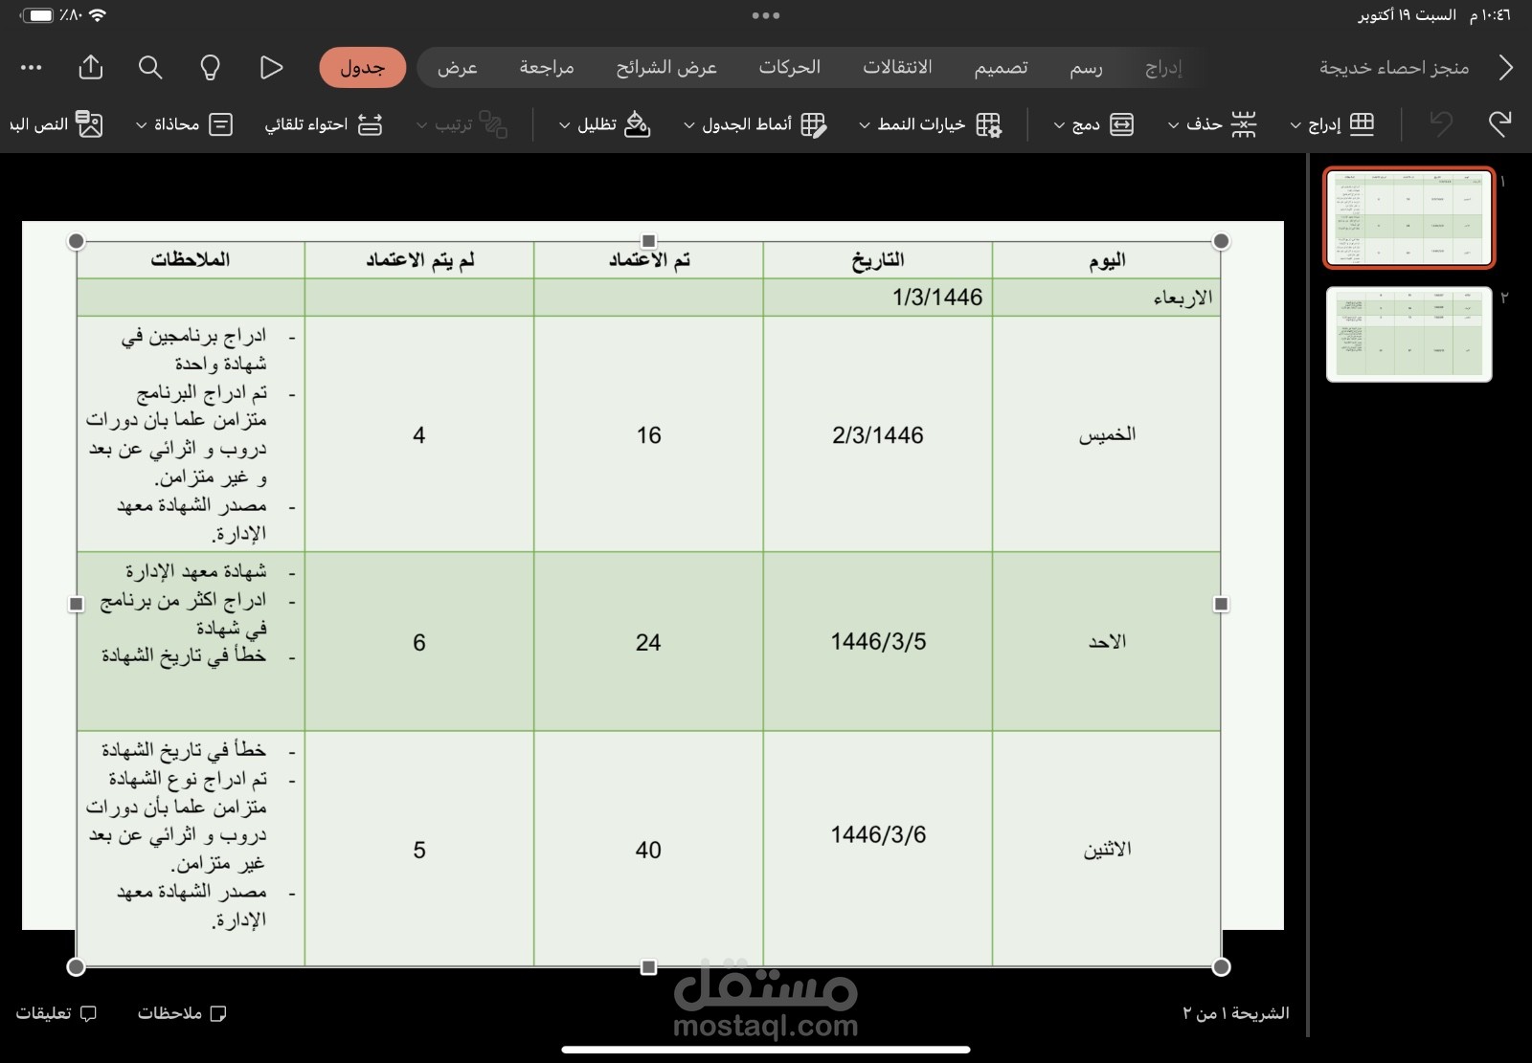Tap the style options icon (خيارات النمط)
The width and height of the screenshot is (1532, 1063).
[989, 124]
